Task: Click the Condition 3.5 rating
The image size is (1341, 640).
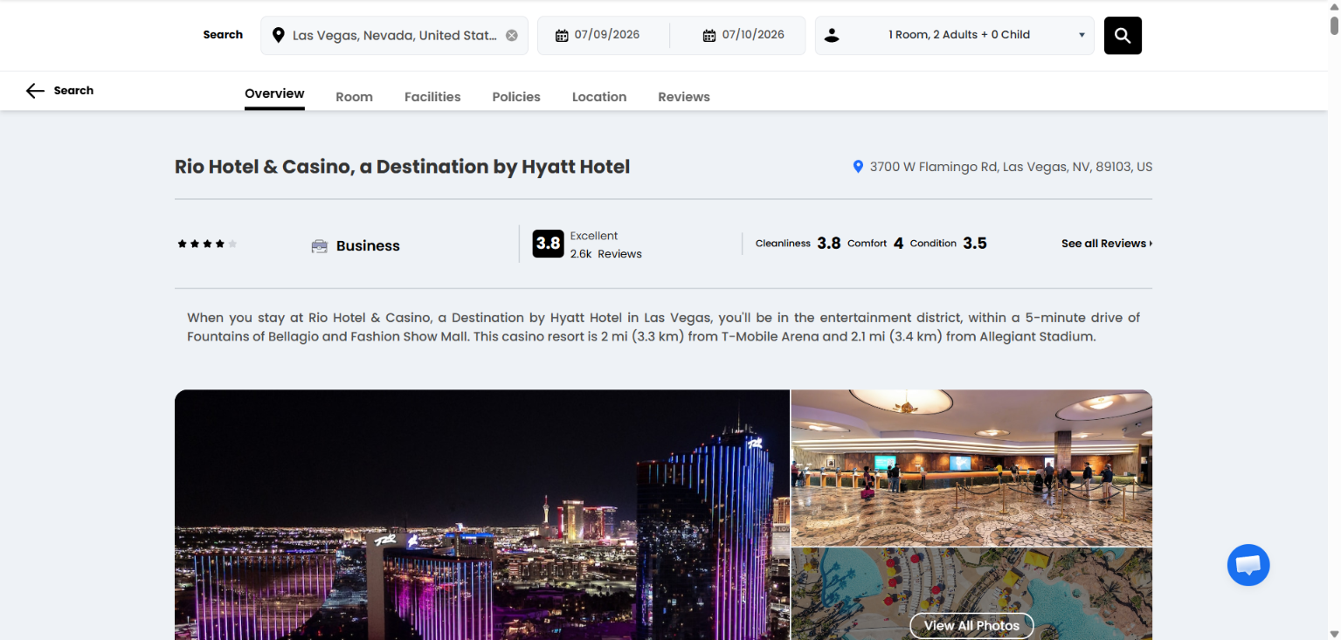Action: (x=949, y=244)
